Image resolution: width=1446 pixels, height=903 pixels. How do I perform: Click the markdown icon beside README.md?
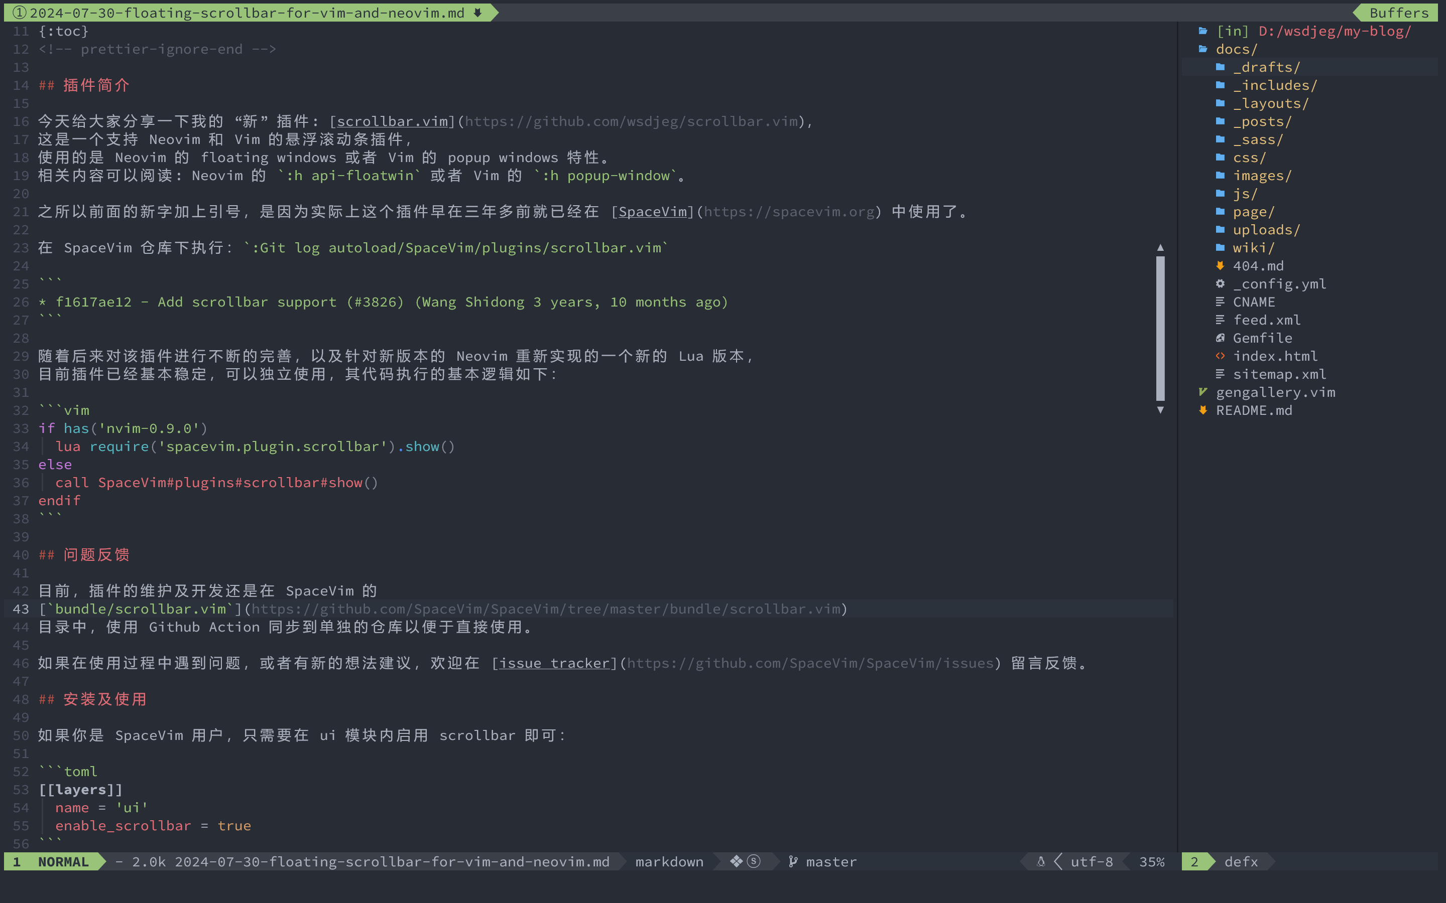1203,410
